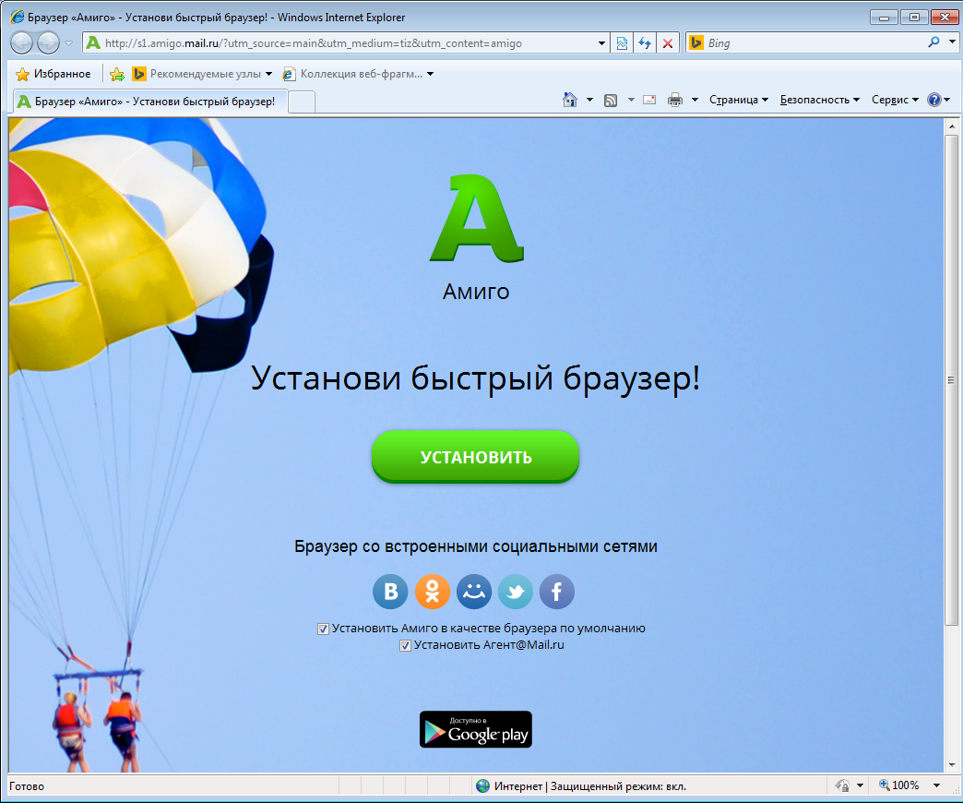Open the zoom level dropdown arrow

pyautogui.click(x=936, y=785)
